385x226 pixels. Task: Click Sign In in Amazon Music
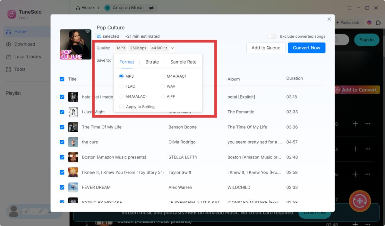coord(366,40)
